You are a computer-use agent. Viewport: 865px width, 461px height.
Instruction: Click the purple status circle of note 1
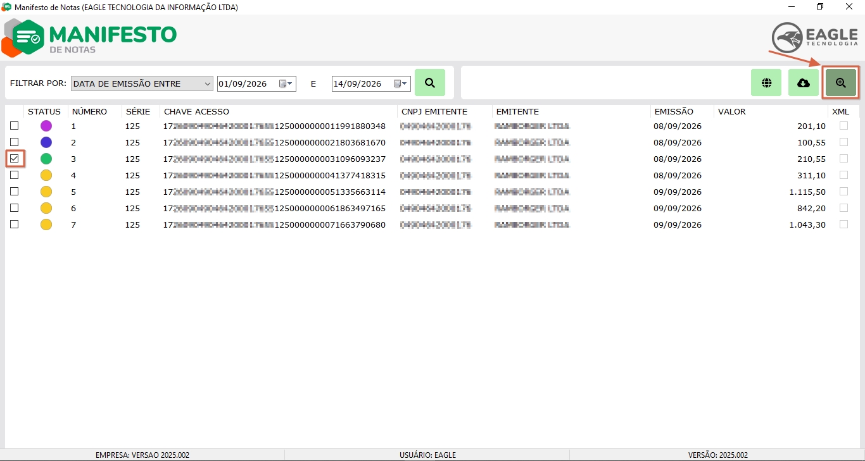(46, 126)
